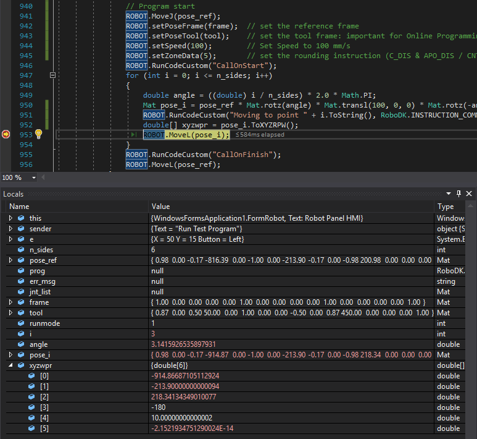
Task: Open the lightbulb quick actions on line 953
Action: click(38, 134)
